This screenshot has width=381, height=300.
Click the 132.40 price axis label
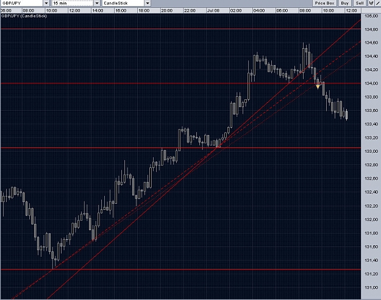coord(371,192)
